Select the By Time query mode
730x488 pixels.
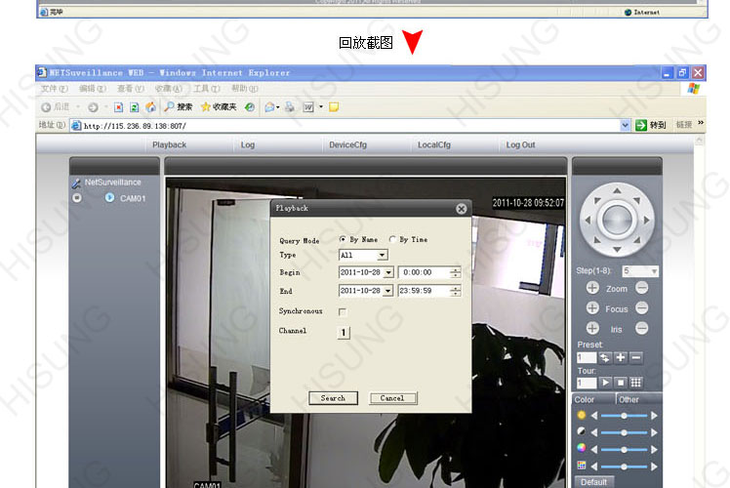[x=392, y=239]
